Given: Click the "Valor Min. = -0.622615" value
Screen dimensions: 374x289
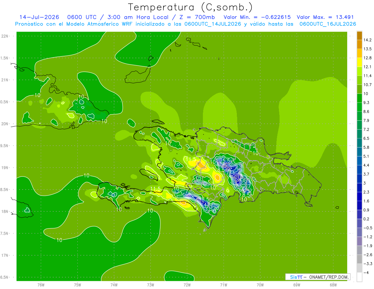Looking at the screenshot, I should (x=257, y=17).
